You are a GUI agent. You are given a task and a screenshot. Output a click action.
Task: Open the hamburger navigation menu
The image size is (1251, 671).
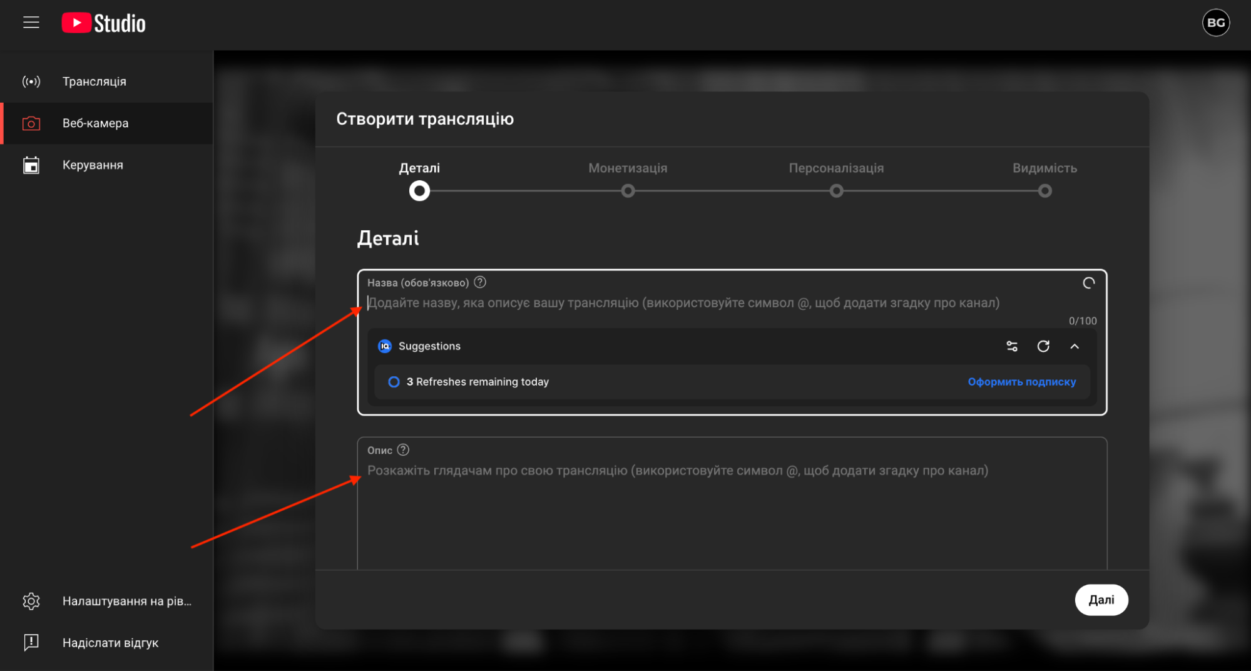[31, 23]
